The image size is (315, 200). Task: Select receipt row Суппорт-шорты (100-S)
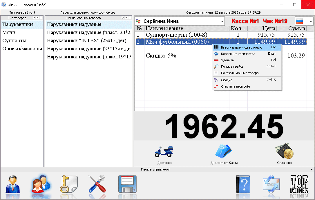coord(221,35)
